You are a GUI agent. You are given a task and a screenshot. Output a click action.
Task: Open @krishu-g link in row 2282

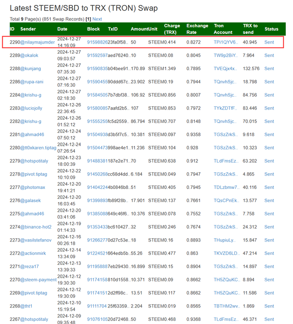click(x=31, y=121)
